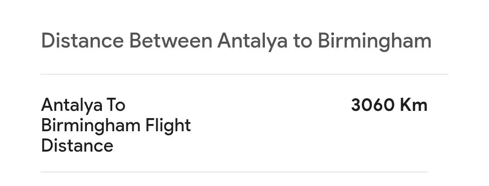Click the word "Between" in the heading
Image resolution: width=489 pixels, height=186 pixels.
[171, 41]
